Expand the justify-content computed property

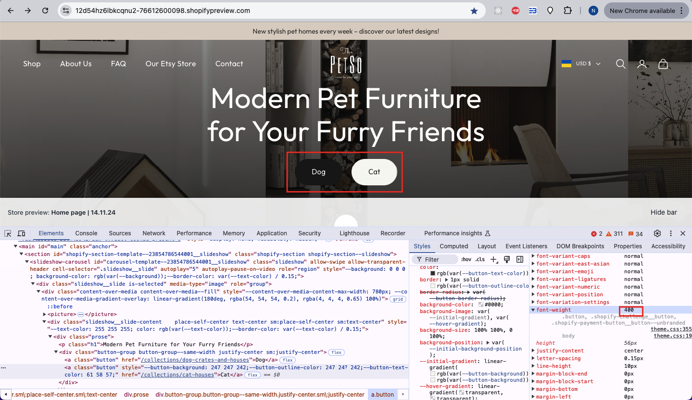[533, 351]
